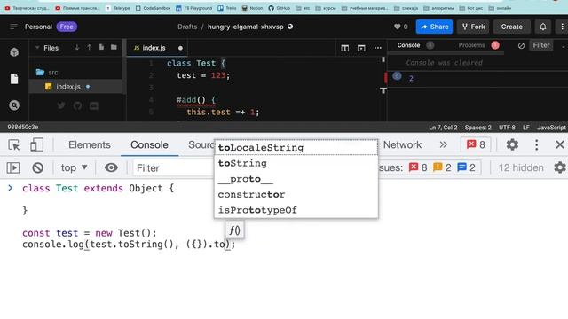Image resolution: width=568 pixels, height=319 pixels.
Task: Open the Explorer file icon in sidebar
Action: [14, 79]
